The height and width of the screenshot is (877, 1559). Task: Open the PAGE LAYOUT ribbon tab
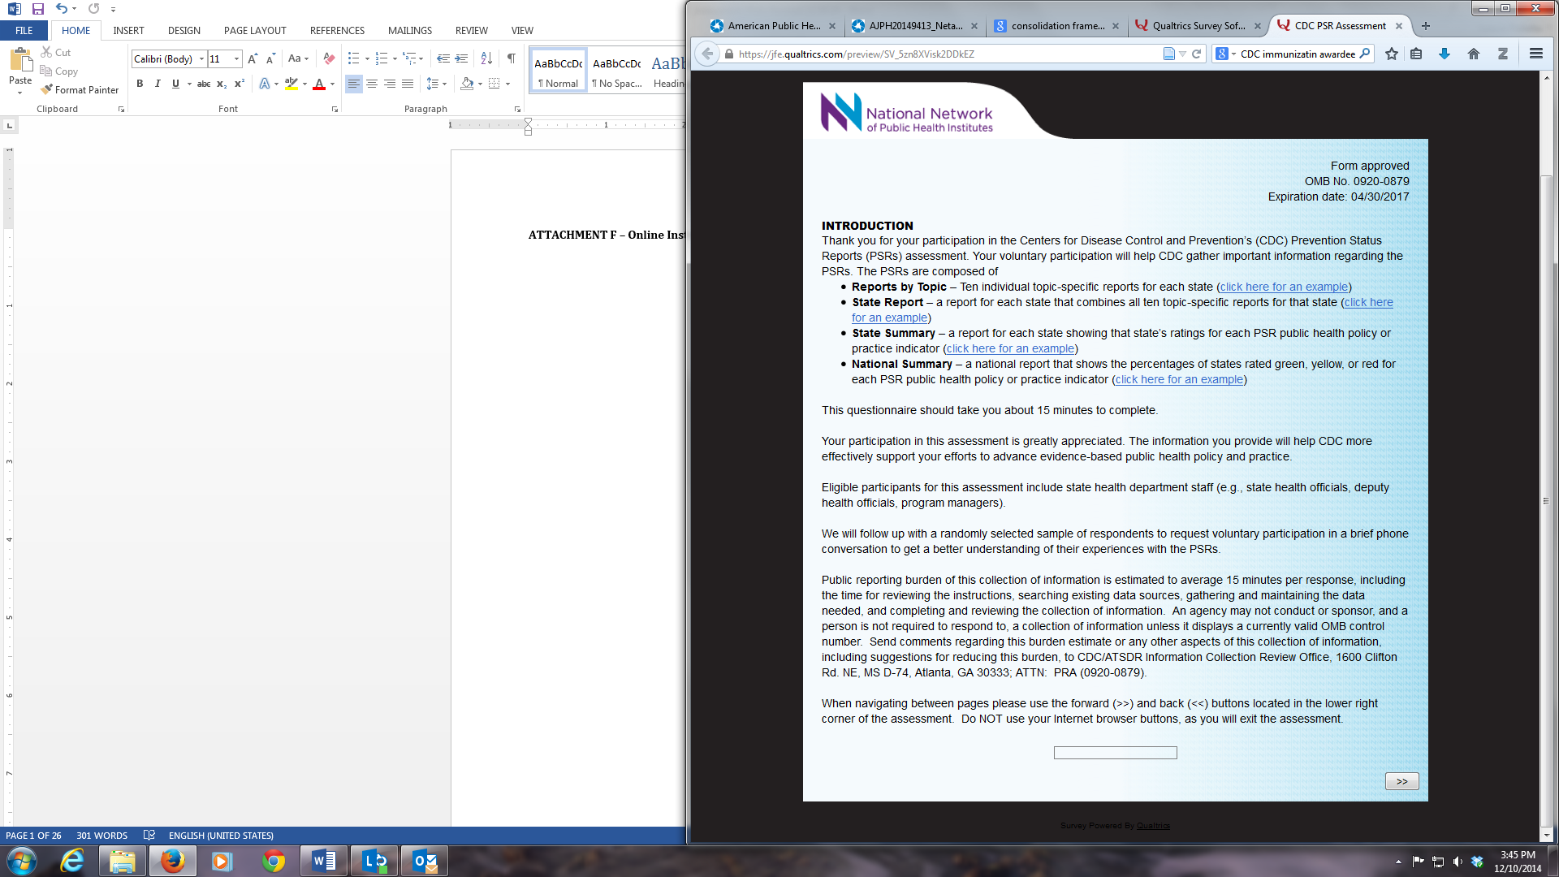[255, 30]
